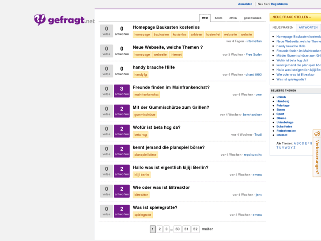Switch to the 'beste' tab
This screenshot has height=241, width=321.
[x=219, y=18]
